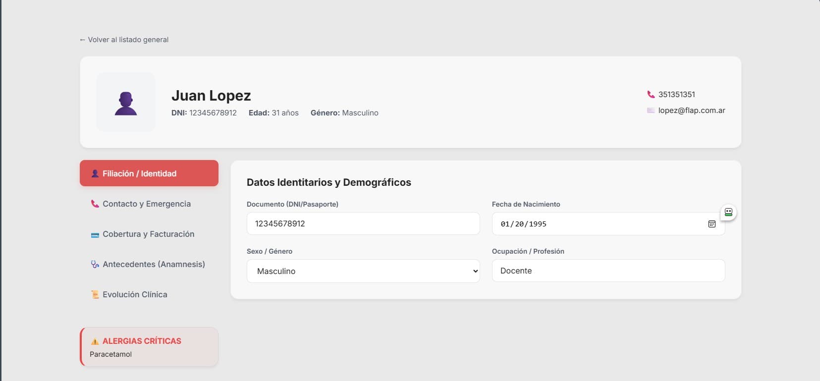
Task: Click the scroll icon next to Evolución Clínica
Action: pos(95,295)
